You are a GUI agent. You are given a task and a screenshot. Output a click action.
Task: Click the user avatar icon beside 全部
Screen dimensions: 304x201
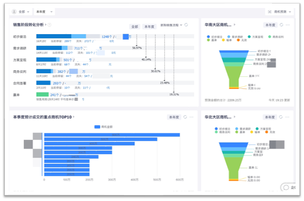(x=14, y=12)
